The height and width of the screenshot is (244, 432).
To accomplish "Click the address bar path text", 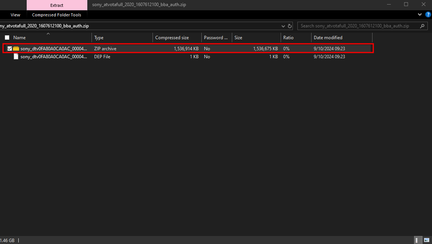I will [44, 26].
